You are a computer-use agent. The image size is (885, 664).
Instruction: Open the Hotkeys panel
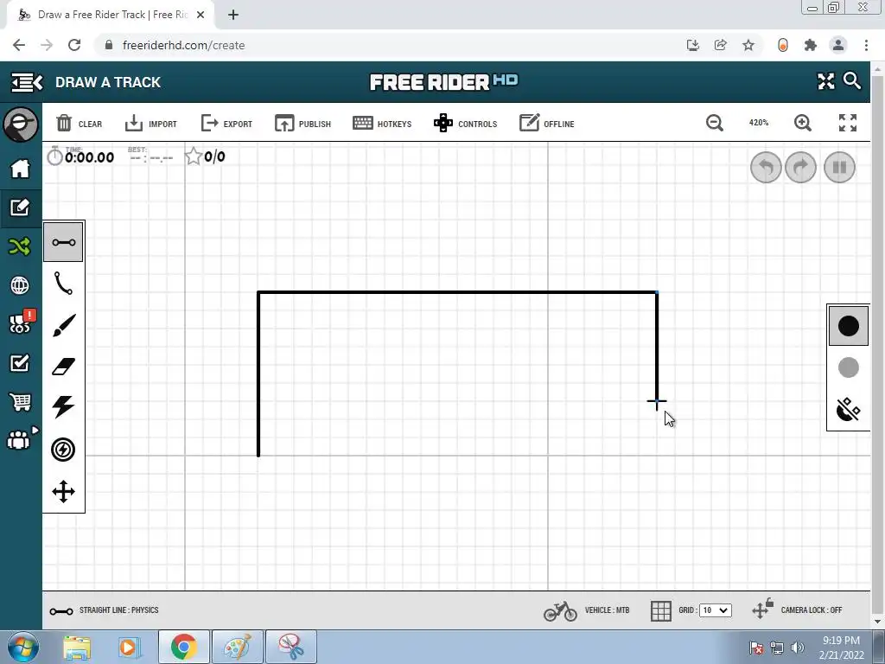[x=382, y=123]
